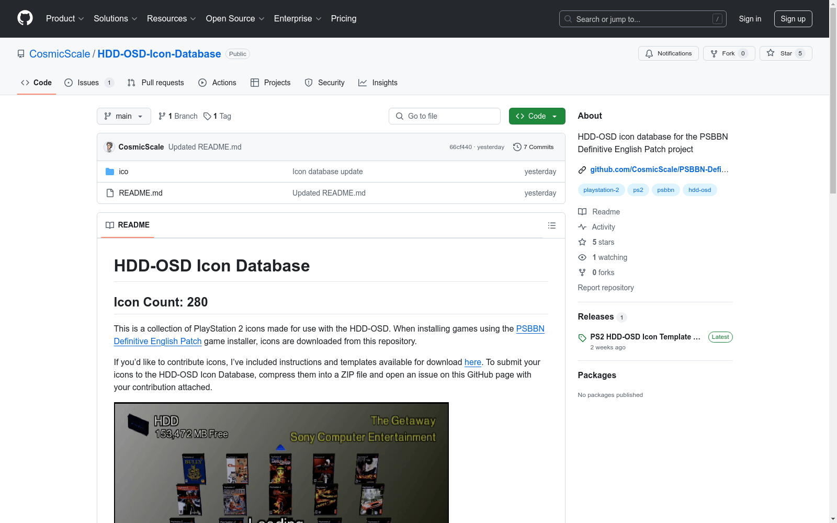Select the Code tab

(x=37, y=83)
